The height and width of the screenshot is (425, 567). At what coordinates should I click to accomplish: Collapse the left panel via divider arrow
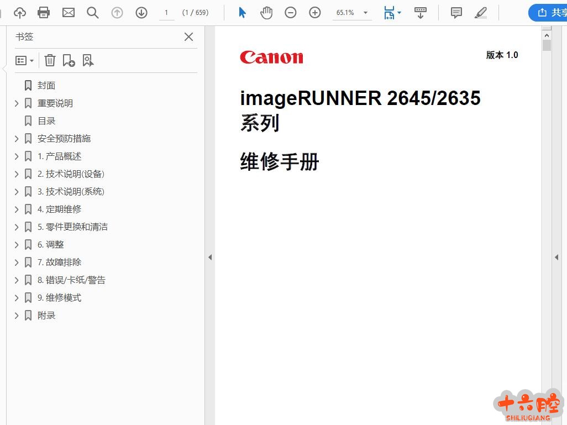(x=210, y=257)
